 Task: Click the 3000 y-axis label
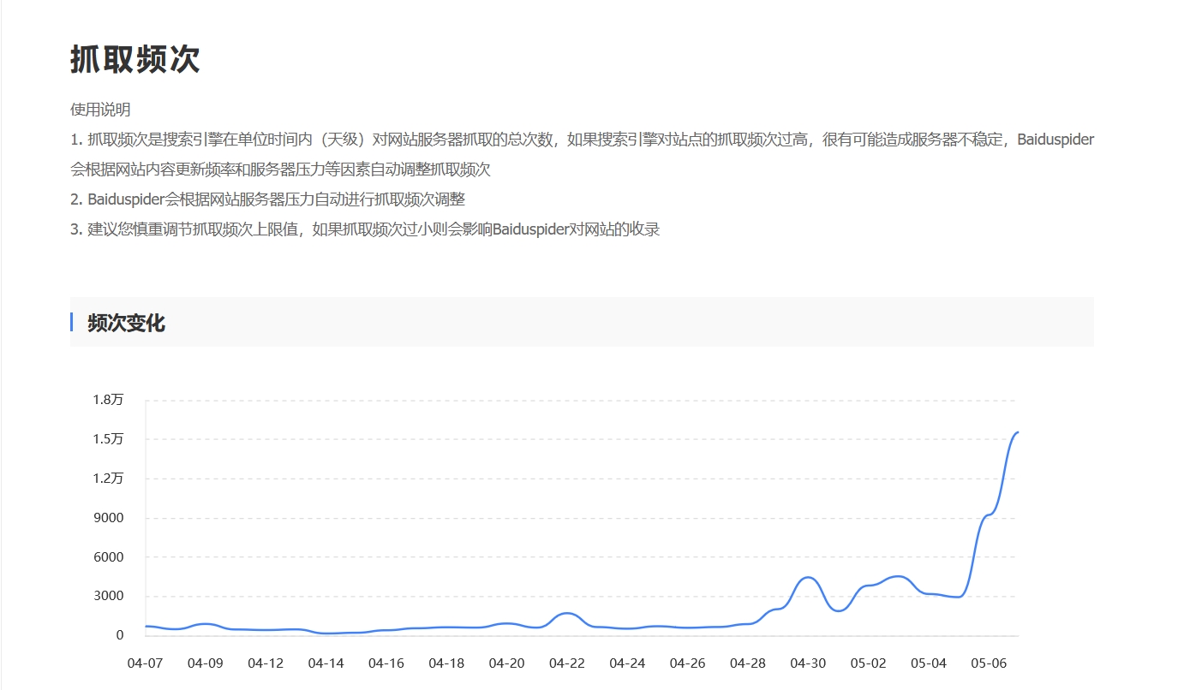[109, 596]
